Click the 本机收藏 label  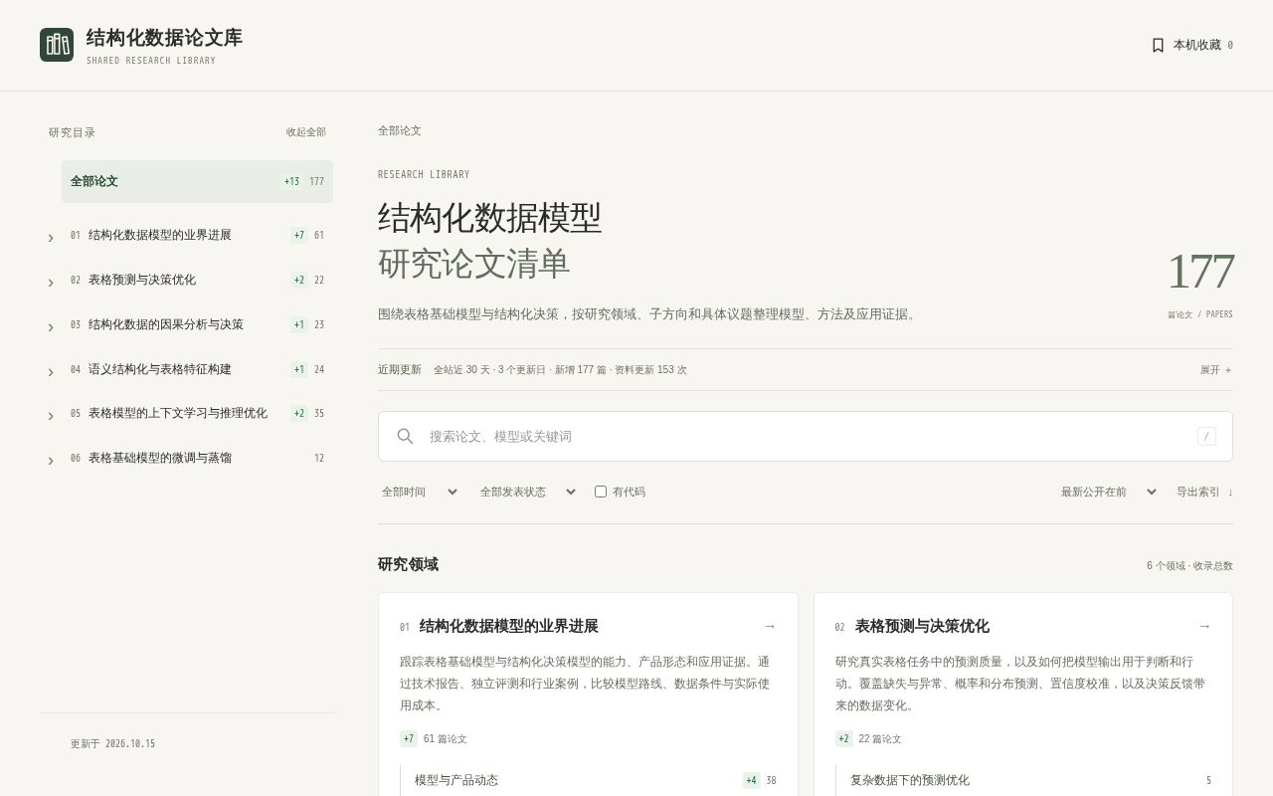pyautogui.click(x=1196, y=45)
